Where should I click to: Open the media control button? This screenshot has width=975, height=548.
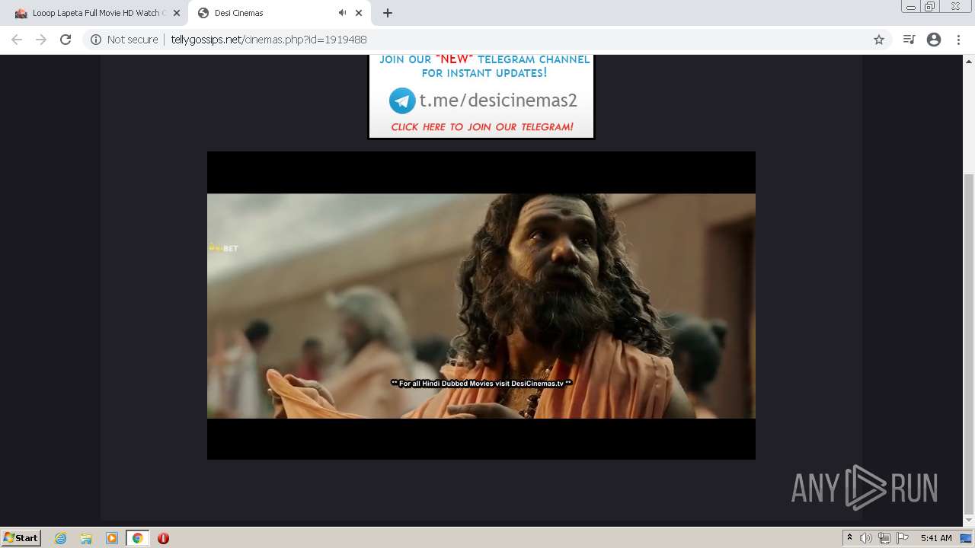pyautogui.click(x=909, y=40)
